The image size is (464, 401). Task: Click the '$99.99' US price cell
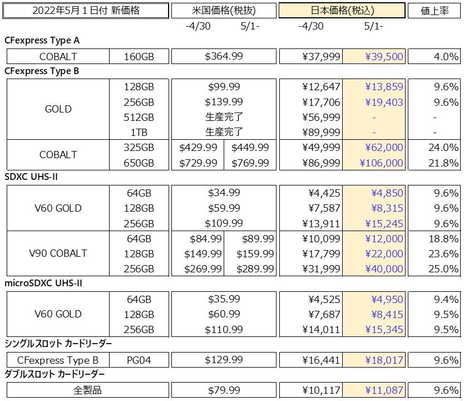pyautogui.click(x=224, y=87)
